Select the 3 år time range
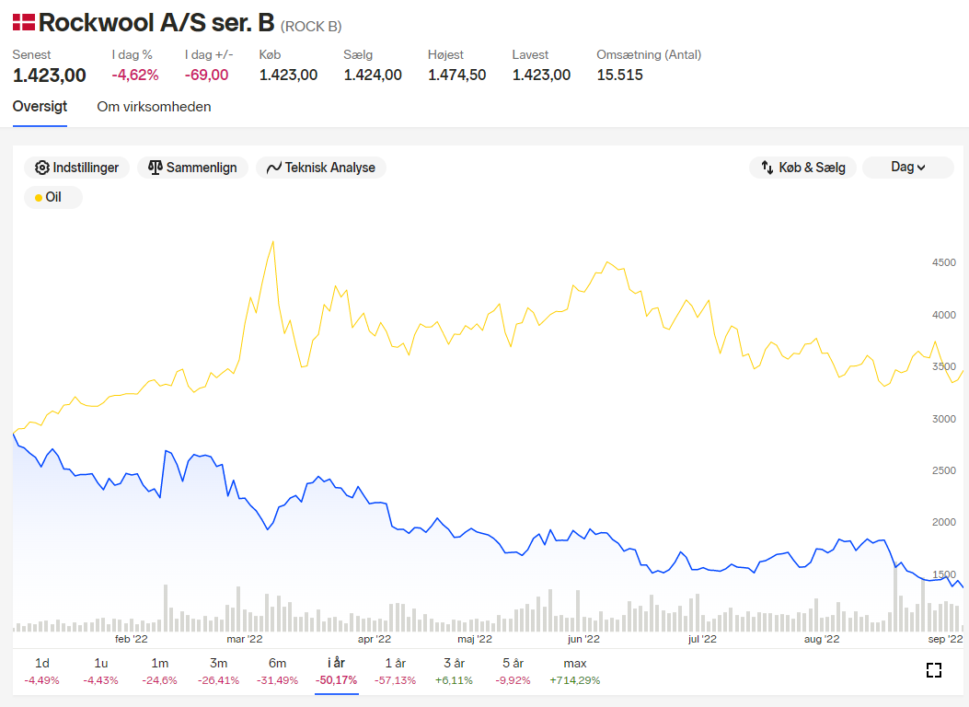The width and height of the screenshot is (969, 707). pyautogui.click(x=455, y=670)
